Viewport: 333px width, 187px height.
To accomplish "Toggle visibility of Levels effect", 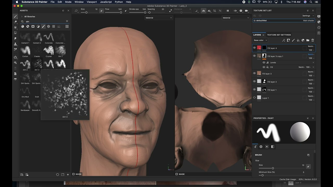I will pyautogui.click(x=264, y=62).
